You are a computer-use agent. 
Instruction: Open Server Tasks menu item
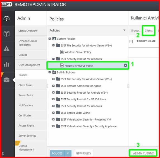[x=31, y=95]
